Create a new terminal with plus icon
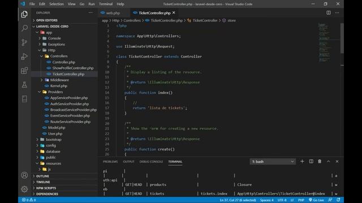 pos(302,161)
